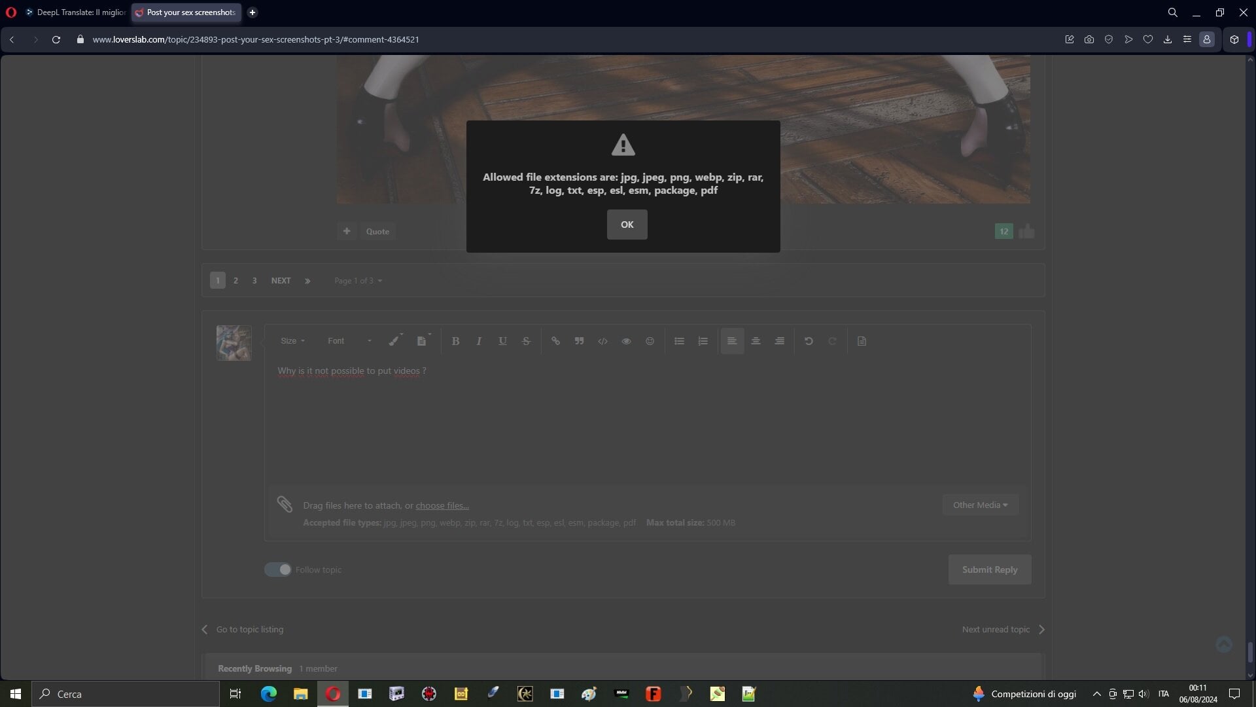
Task: Switch to the DeepL Translate browser tab
Action: point(77,12)
